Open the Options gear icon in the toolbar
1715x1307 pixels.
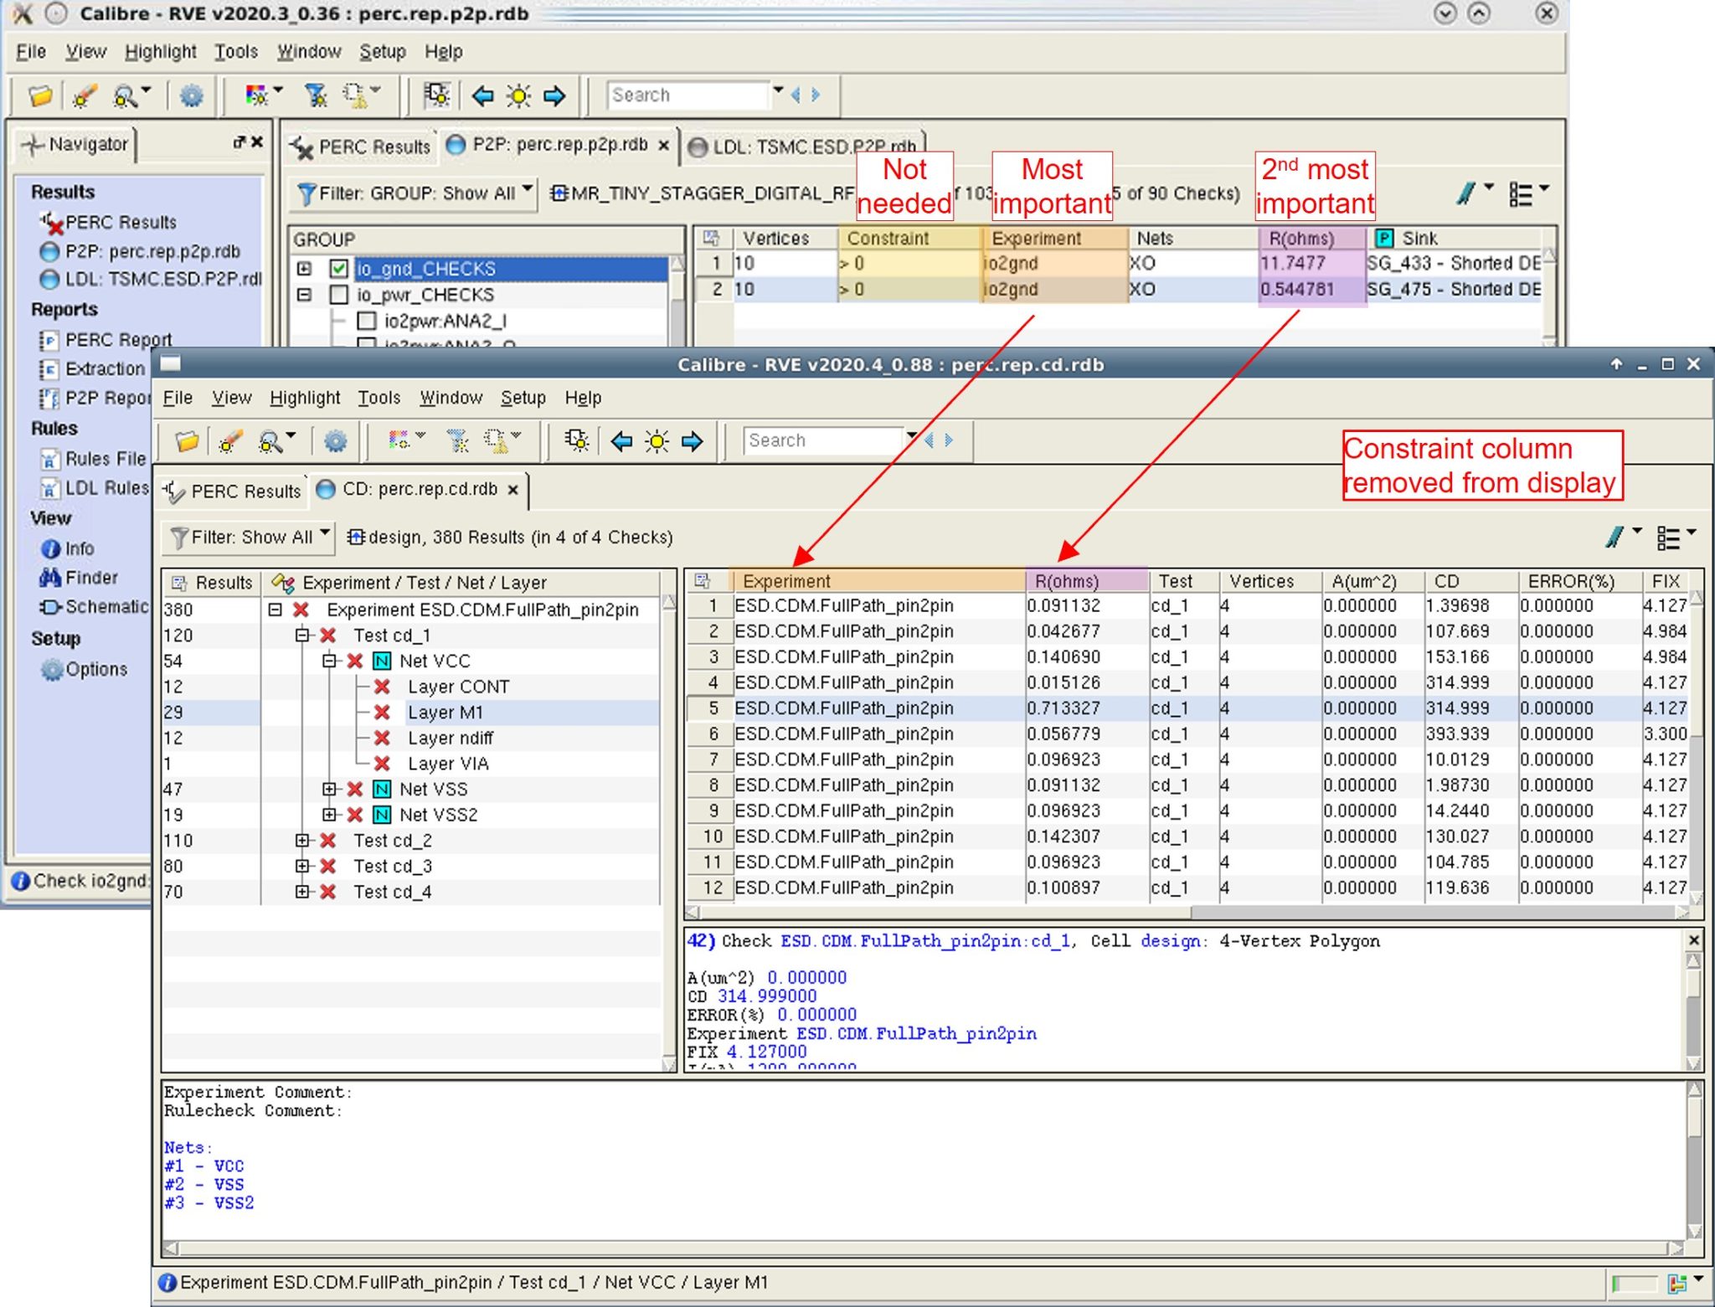pos(192,95)
